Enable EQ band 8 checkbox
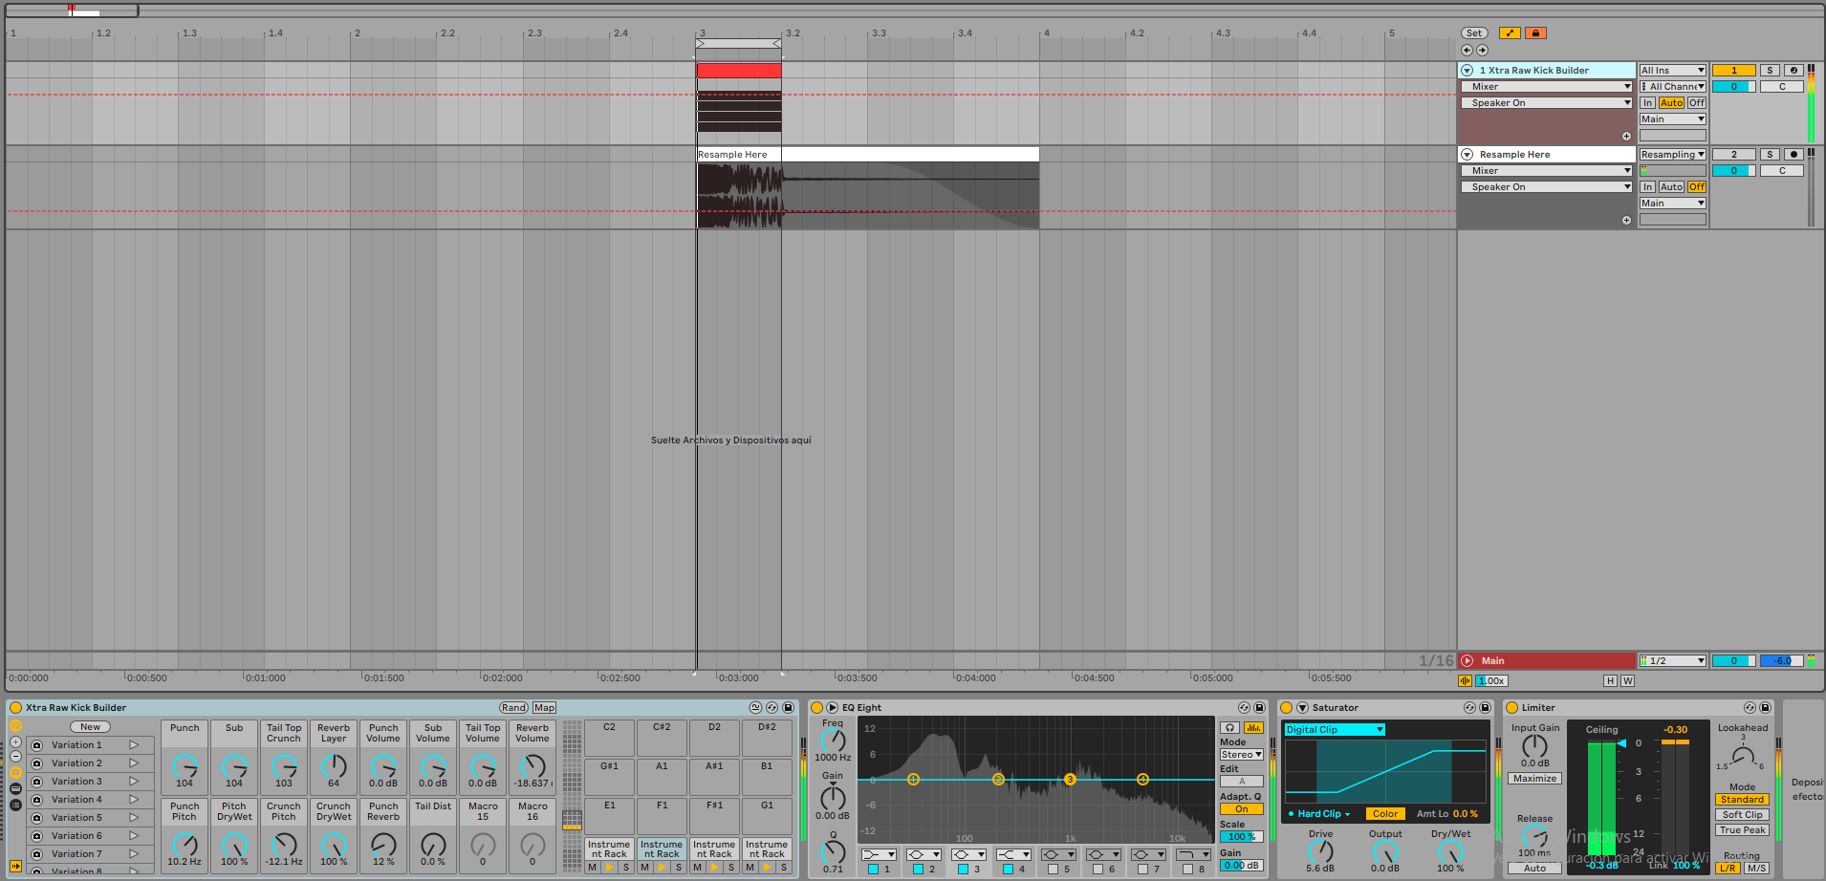This screenshot has height=881, width=1826. (1187, 870)
